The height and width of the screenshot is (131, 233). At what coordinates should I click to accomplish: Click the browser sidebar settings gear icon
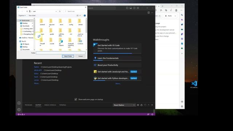coord(182,106)
